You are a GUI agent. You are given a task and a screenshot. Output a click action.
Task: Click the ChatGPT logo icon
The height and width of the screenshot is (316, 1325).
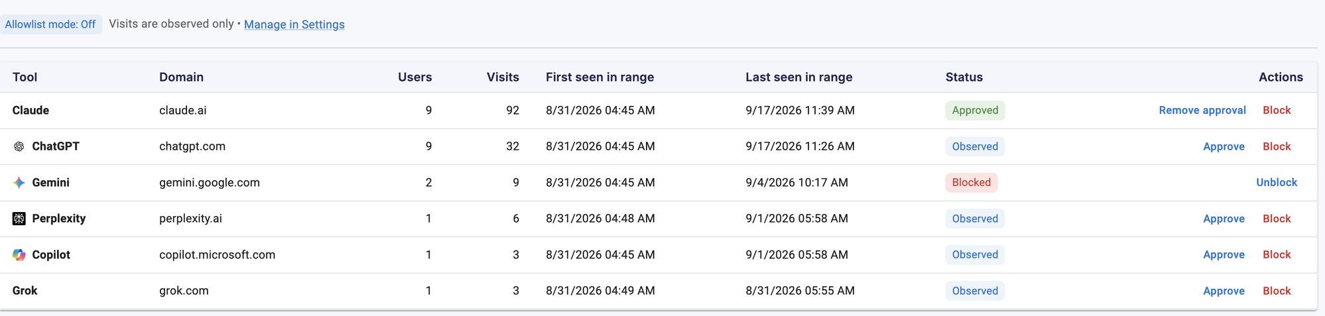coord(19,146)
